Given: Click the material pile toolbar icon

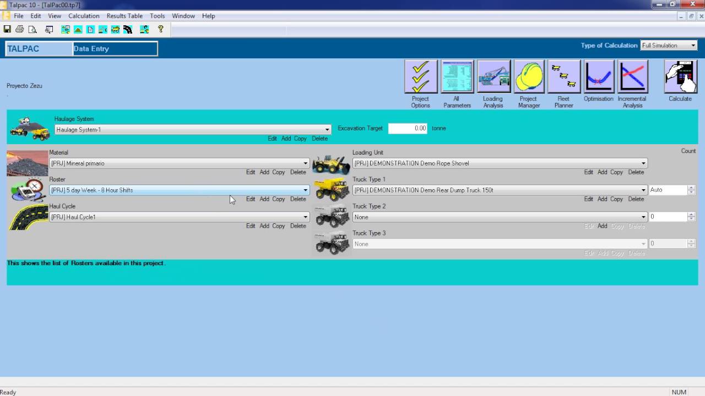Looking at the screenshot, I should [78, 29].
